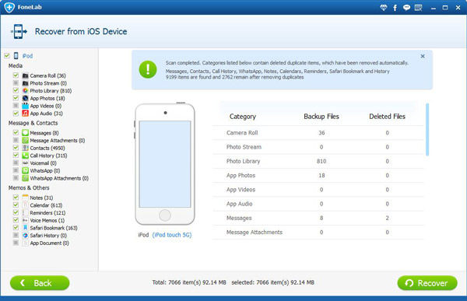This screenshot has width=467, height=301.
Task: Select the WhatsApp Attachments icon
Action: [x=26, y=178]
